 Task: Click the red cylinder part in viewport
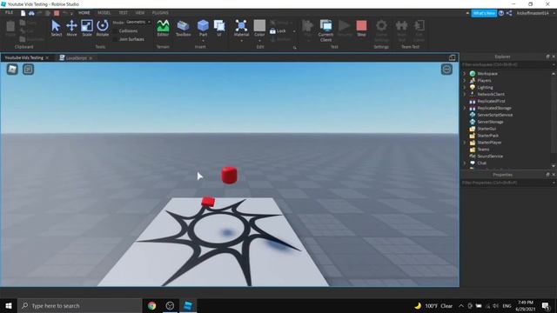click(x=229, y=176)
